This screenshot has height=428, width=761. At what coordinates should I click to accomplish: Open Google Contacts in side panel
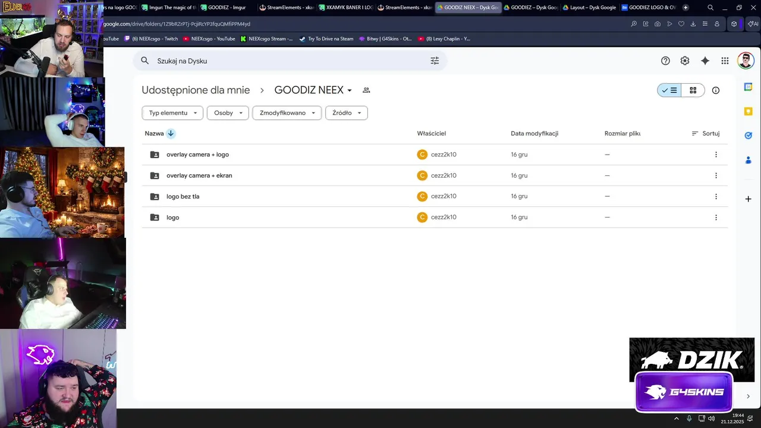749,160
